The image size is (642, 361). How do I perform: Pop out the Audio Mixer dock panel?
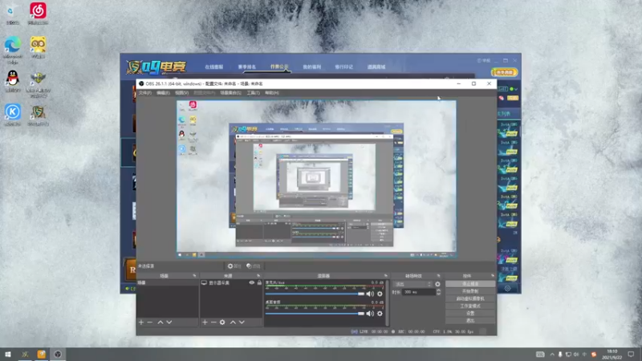386,276
